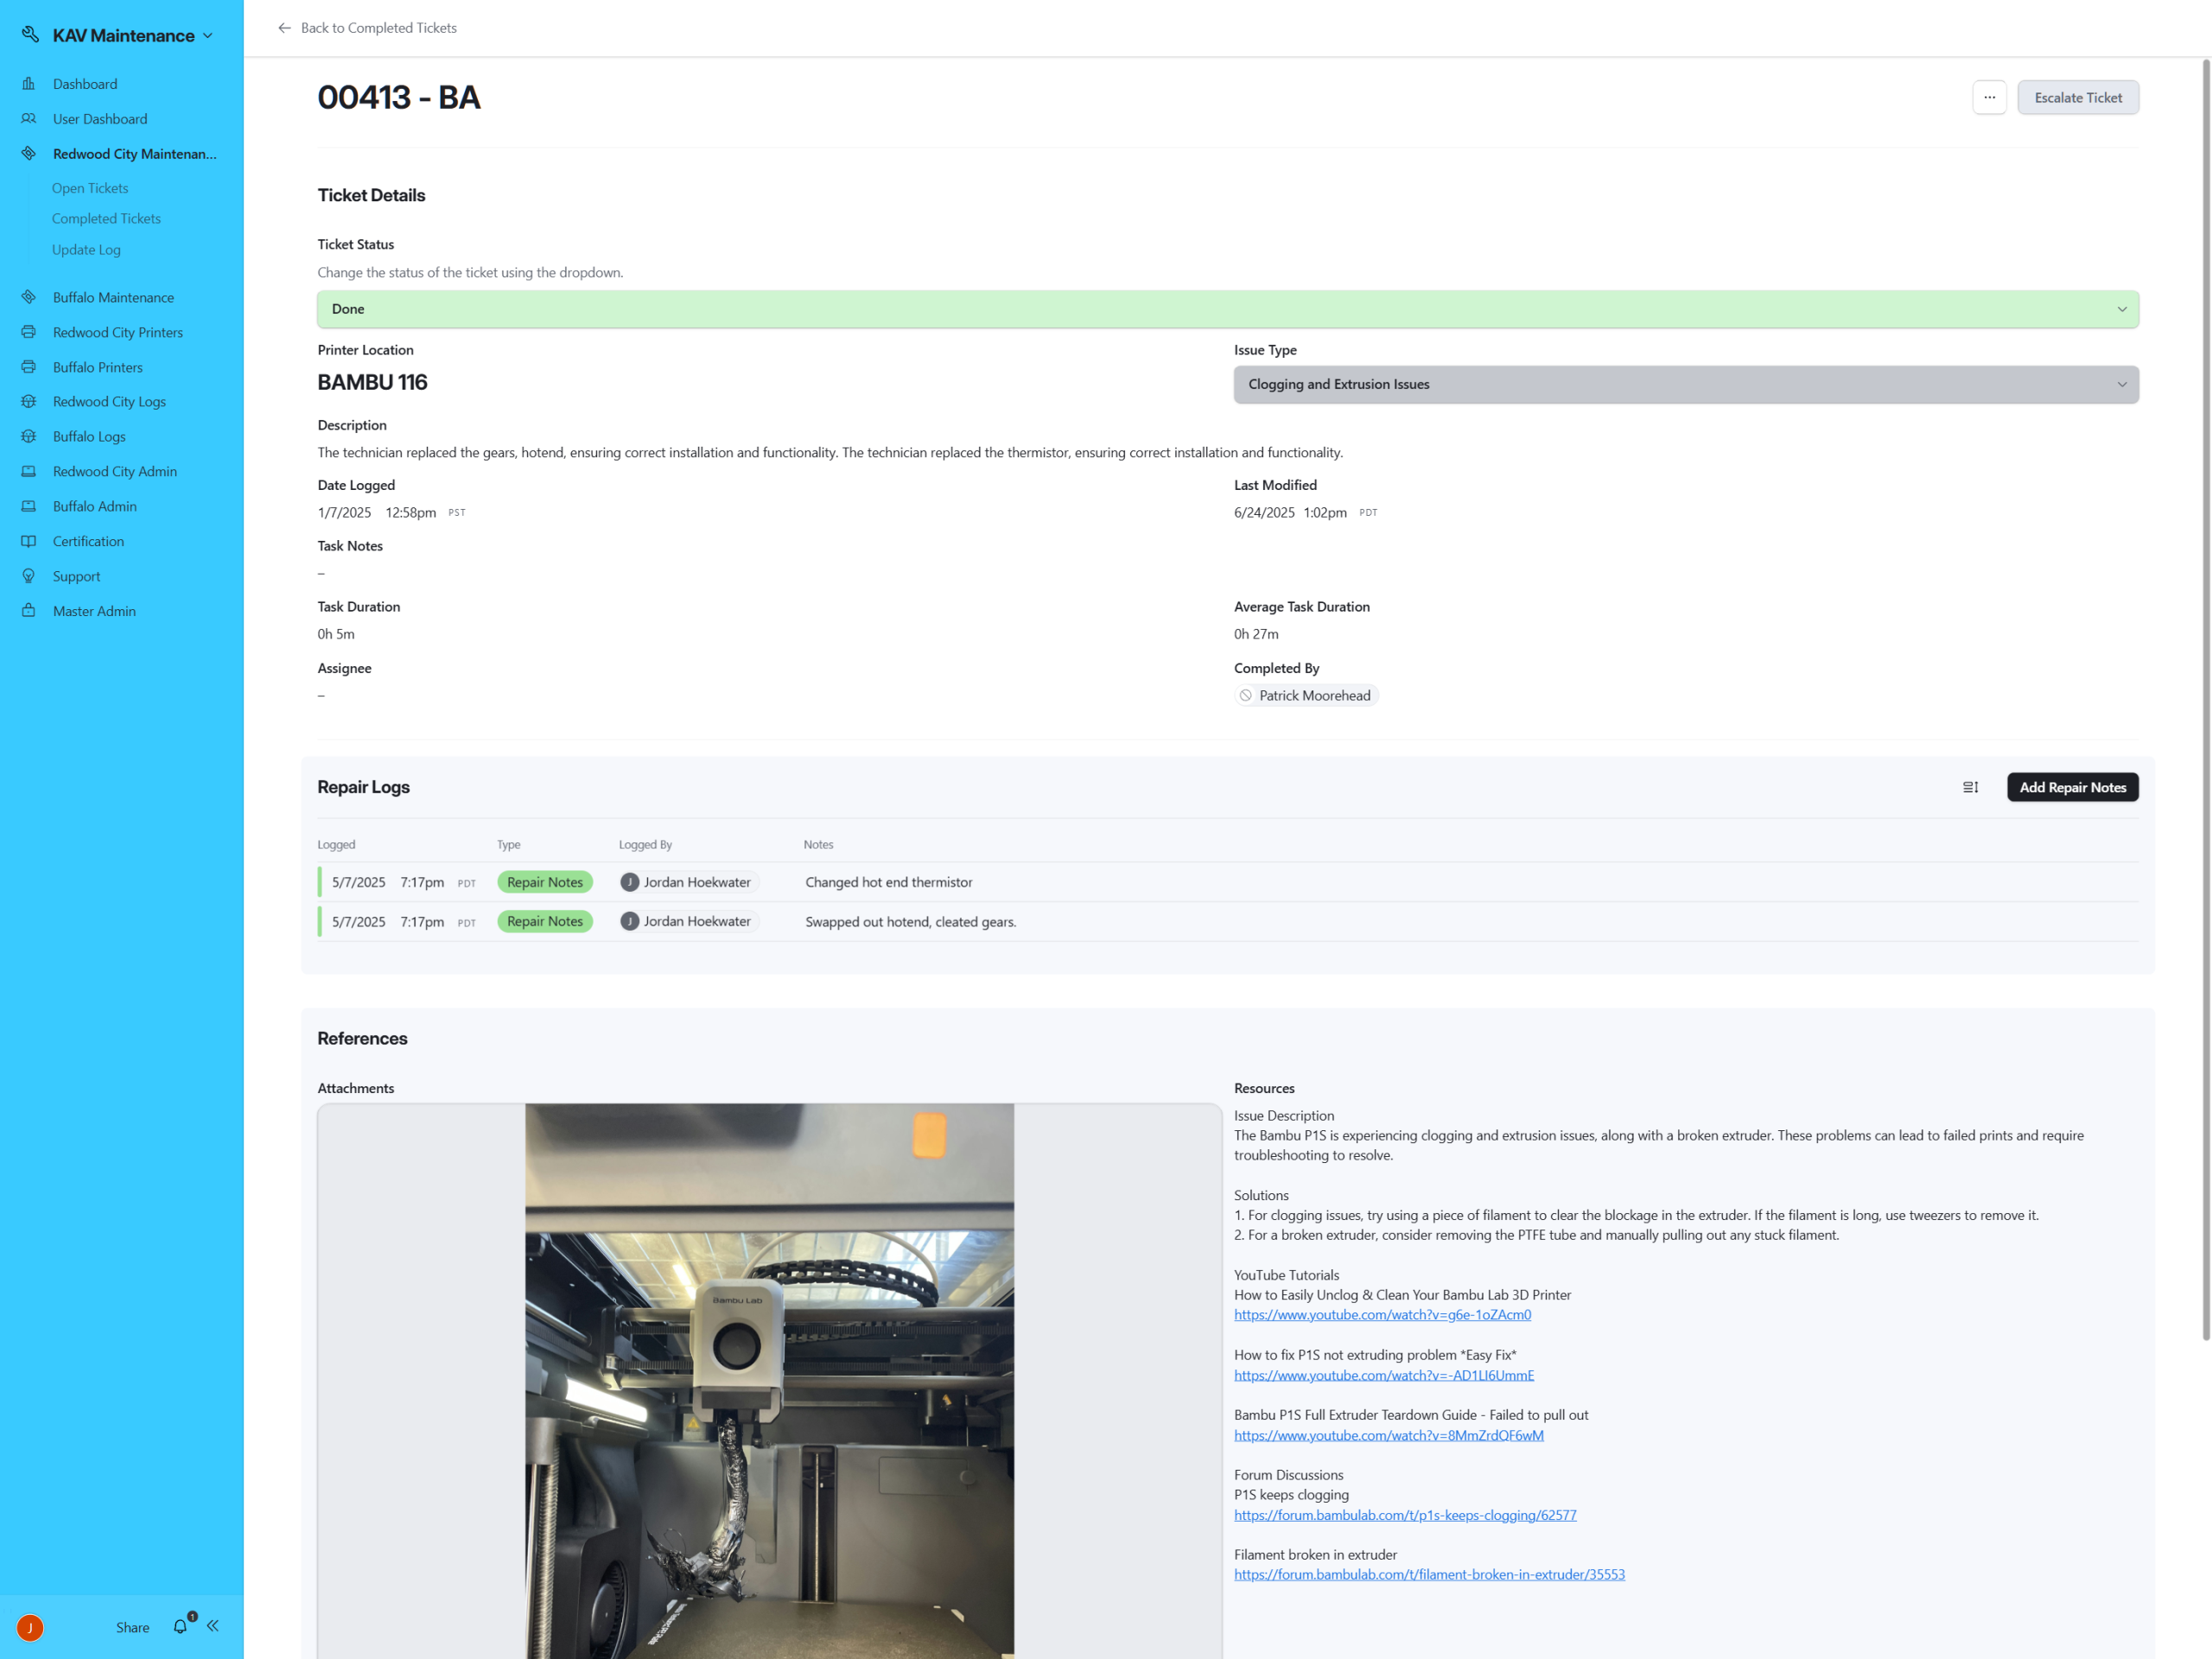Open Completed Tickets in sidebar
Screen dimensions: 2212x1659
[x=106, y=218]
